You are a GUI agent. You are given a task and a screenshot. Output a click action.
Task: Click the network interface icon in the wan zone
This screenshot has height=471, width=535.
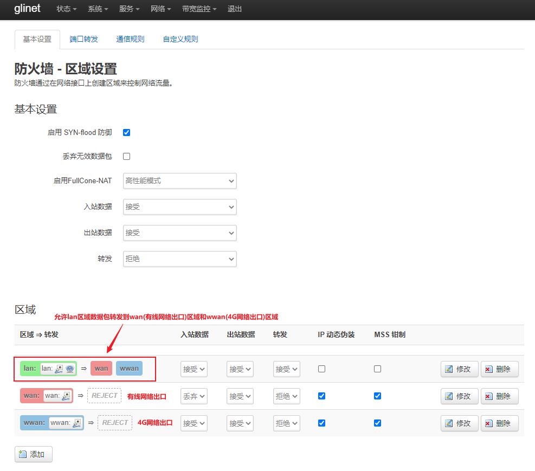pos(66,396)
